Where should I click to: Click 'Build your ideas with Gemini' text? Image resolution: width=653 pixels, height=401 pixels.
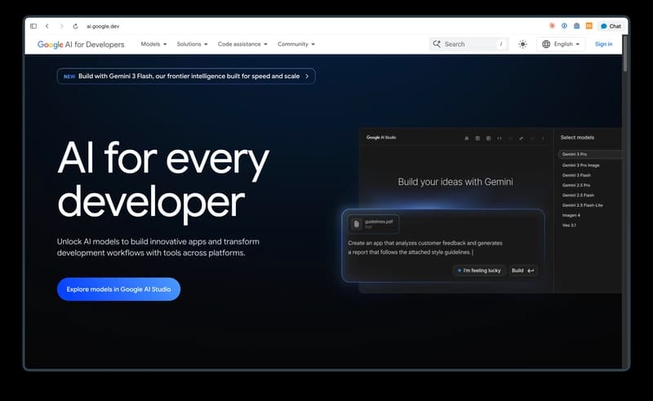click(455, 182)
